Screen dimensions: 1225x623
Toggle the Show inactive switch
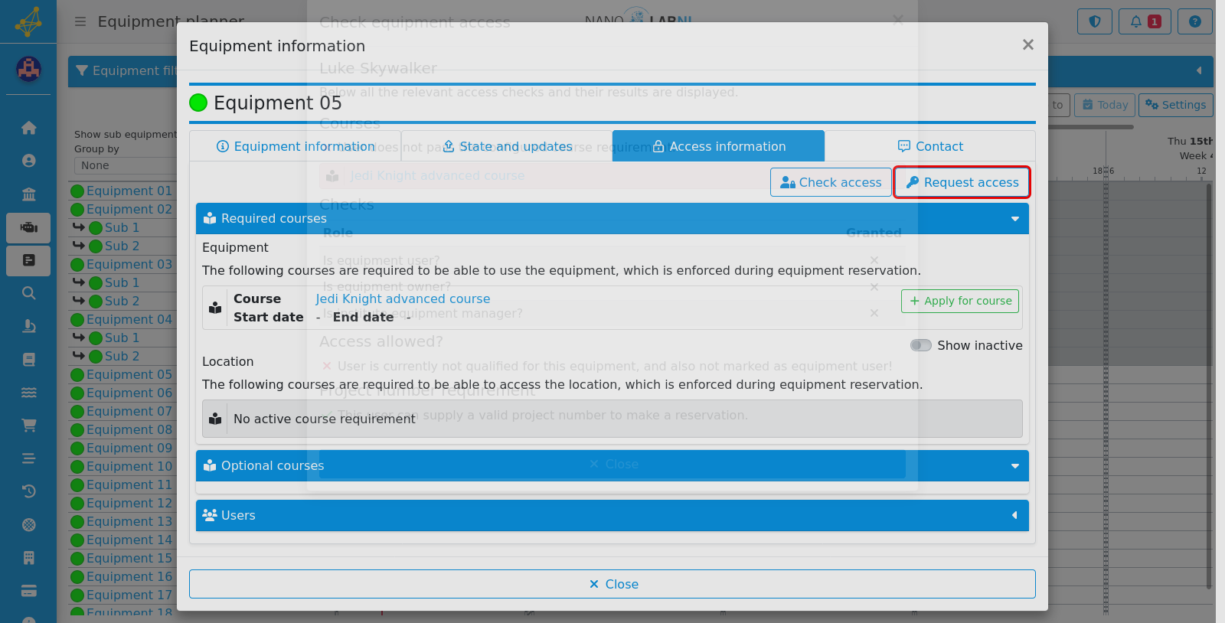(x=921, y=345)
